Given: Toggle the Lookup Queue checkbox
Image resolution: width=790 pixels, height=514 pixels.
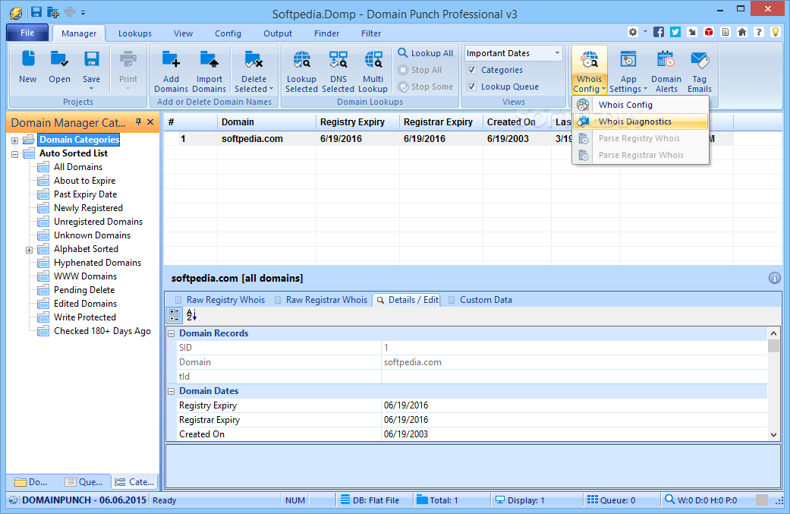Looking at the screenshot, I should point(471,86).
